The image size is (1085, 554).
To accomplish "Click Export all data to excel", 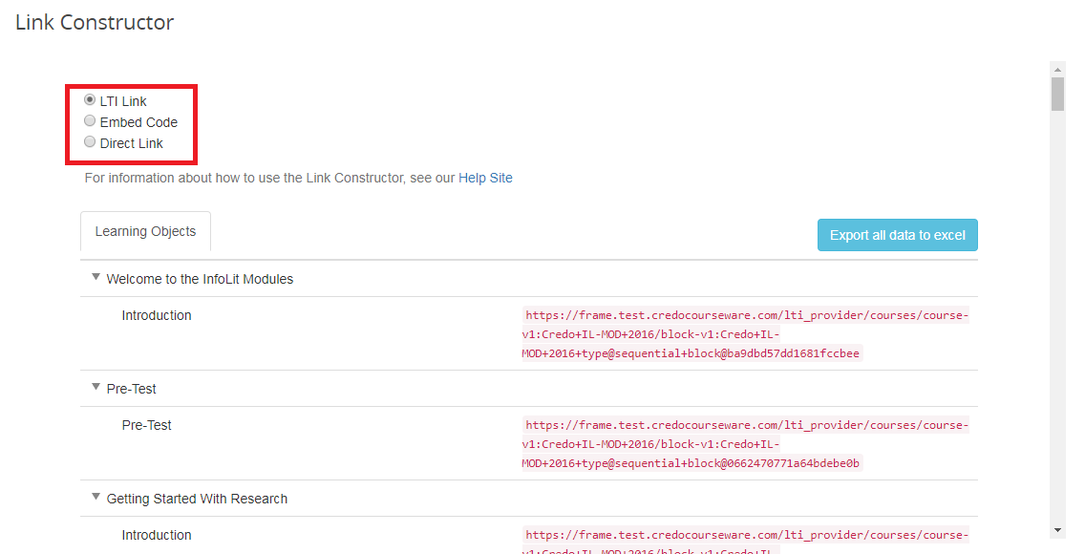I will [898, 235].
